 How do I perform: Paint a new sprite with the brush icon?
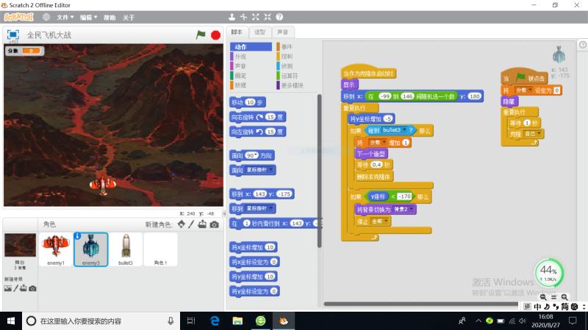coord(191,224)
